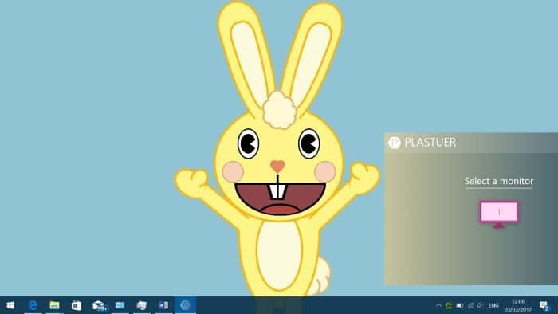Click the Plastuer logo icon

[395, 143]
